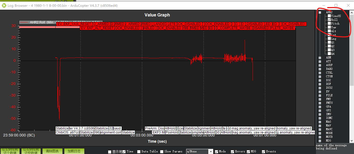The height and width of the screenshot is (154, 354).
Task: Expand the ATT tree node
Action: pyautogui.click(x=320, y=61)
